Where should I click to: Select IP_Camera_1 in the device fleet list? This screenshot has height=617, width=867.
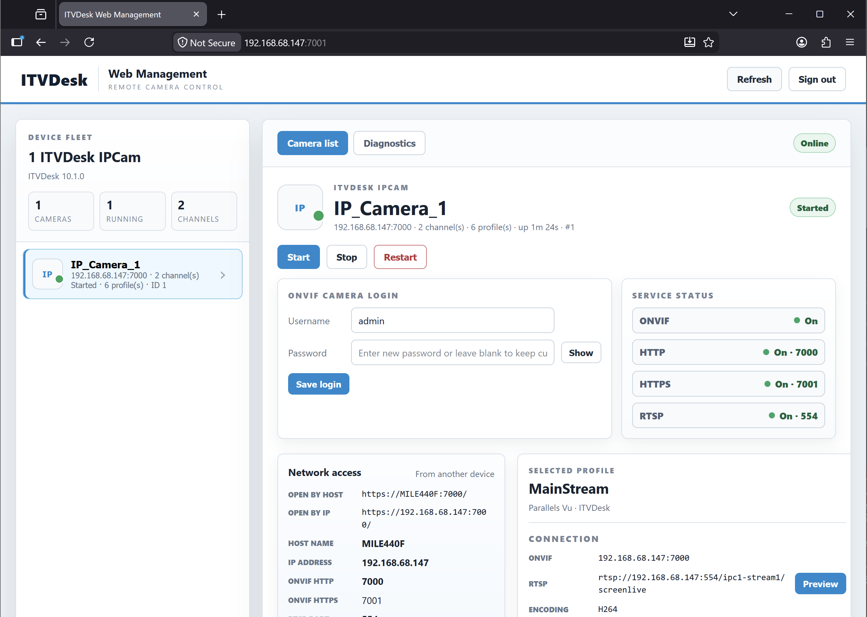pyautogui.click(x=133, y=274)
